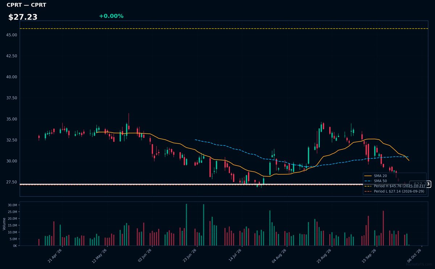
Task: Click the "02 Jun '26" date label
Action: [145, 255]
